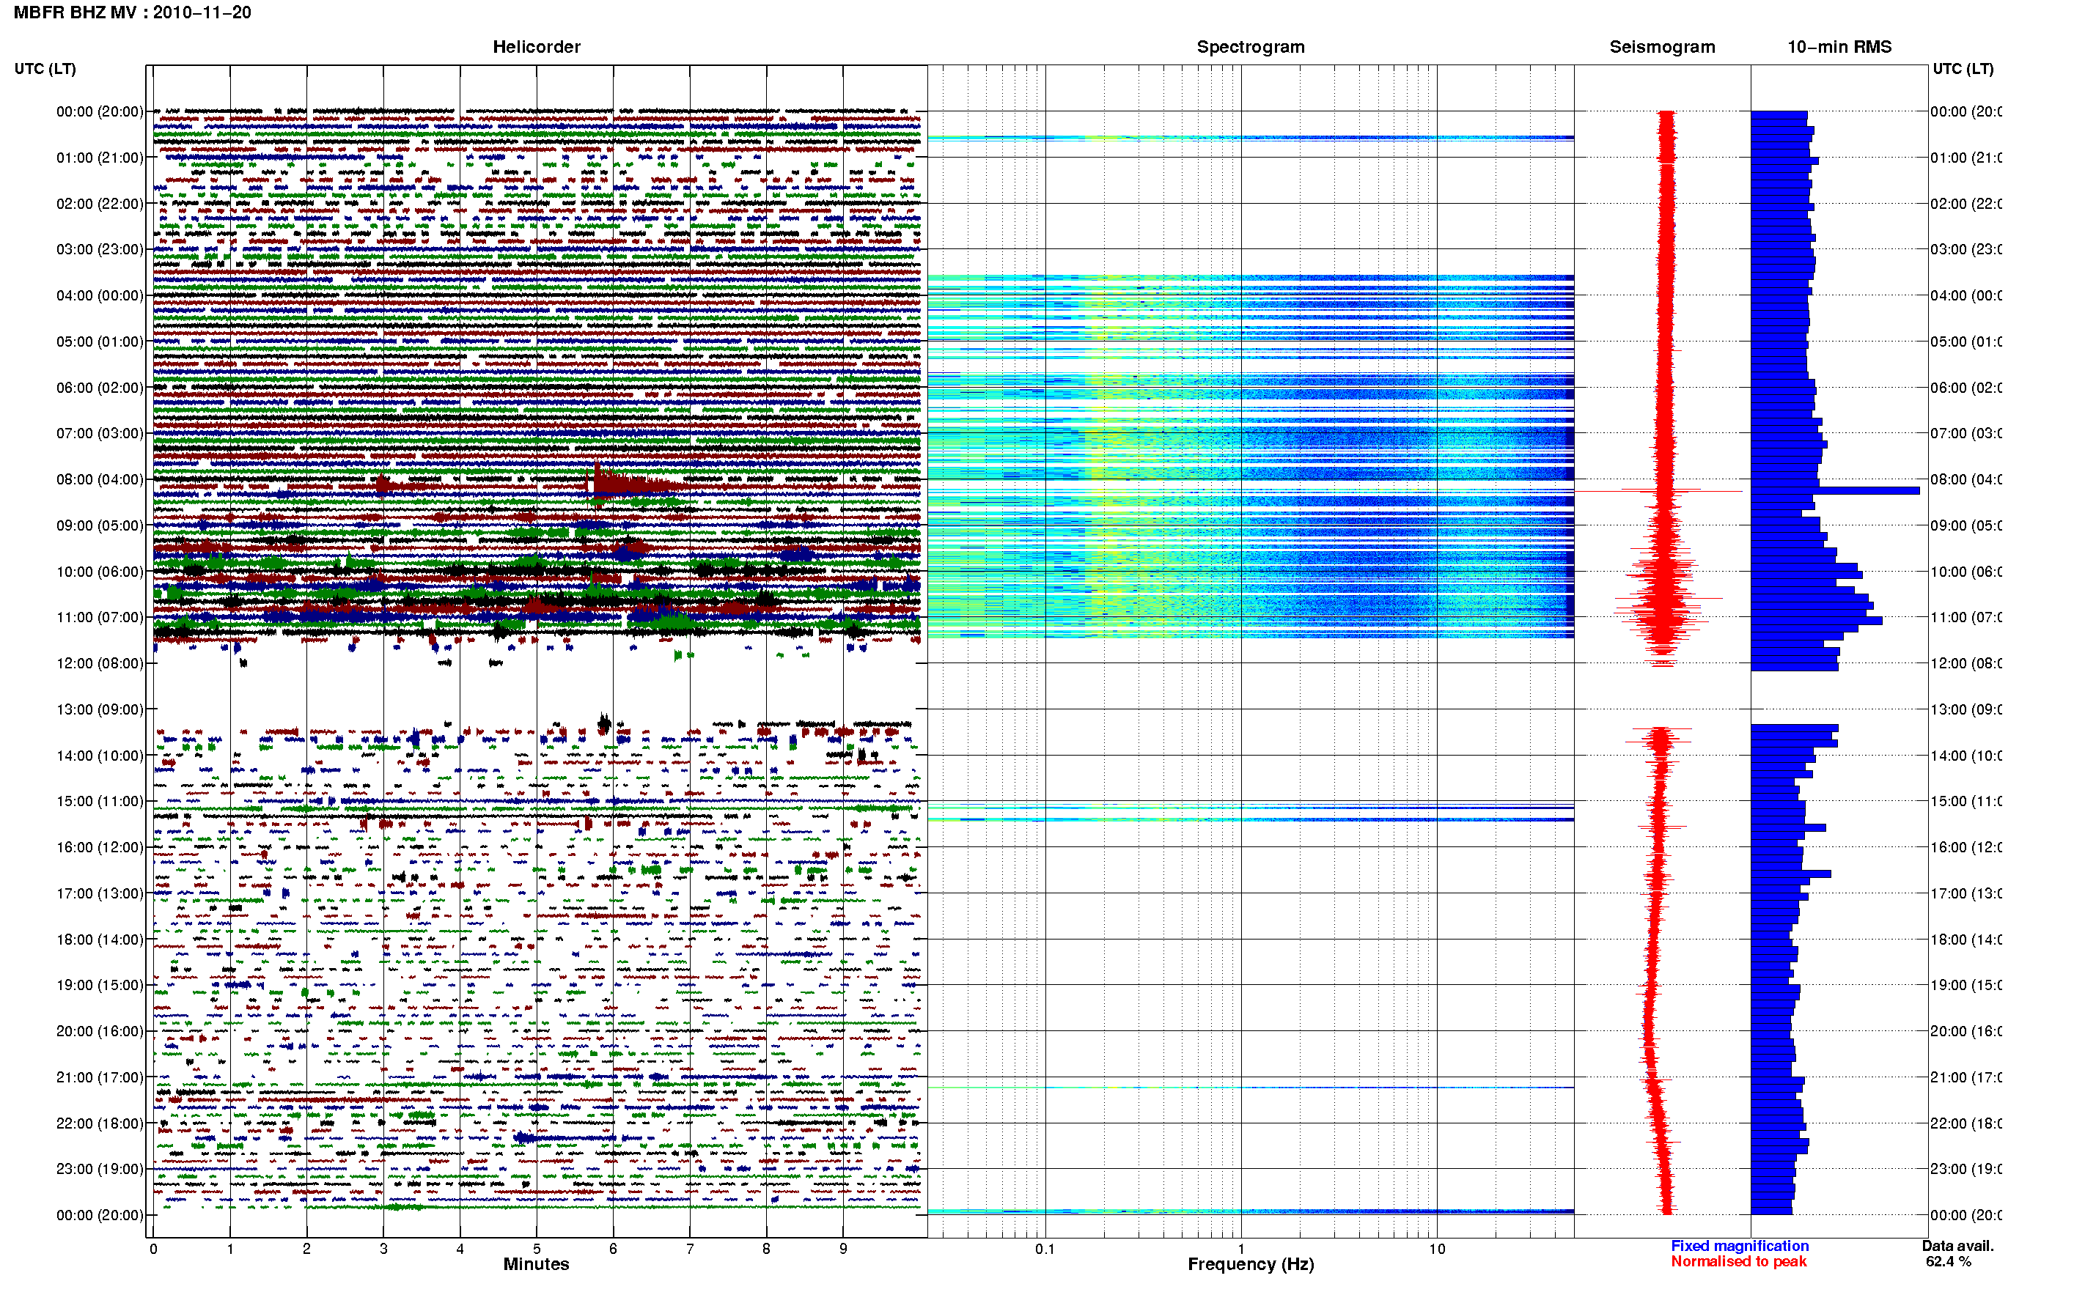Click the '00:00 (20:00)' label at bottom left
The image size is (2085, 1303).
(100, 1215)
